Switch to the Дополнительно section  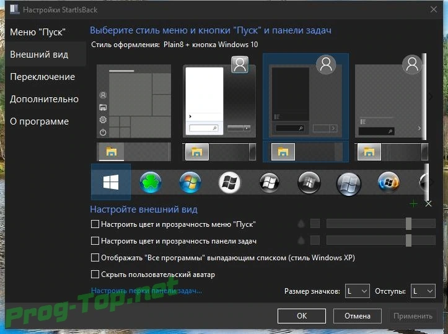tap(44, 99)
